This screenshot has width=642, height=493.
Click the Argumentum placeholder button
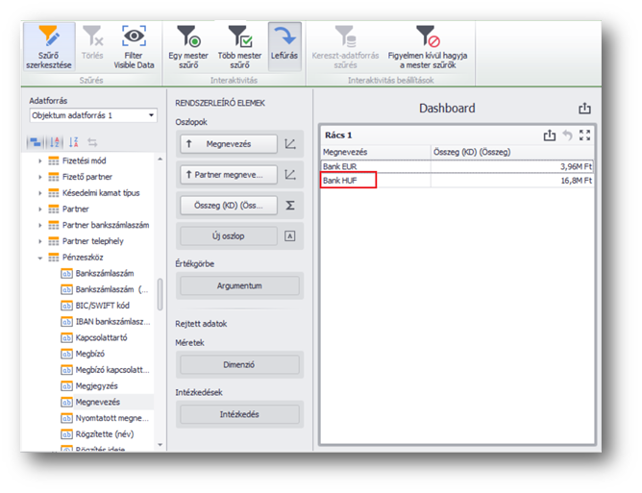click(x=239, y=285)
